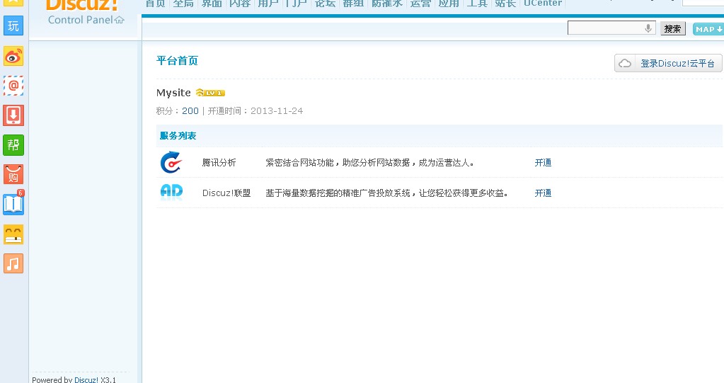Click the Mysite site name
Image resolution: width=724 pixels, height=383 pixels.
[x=173, y=93]
